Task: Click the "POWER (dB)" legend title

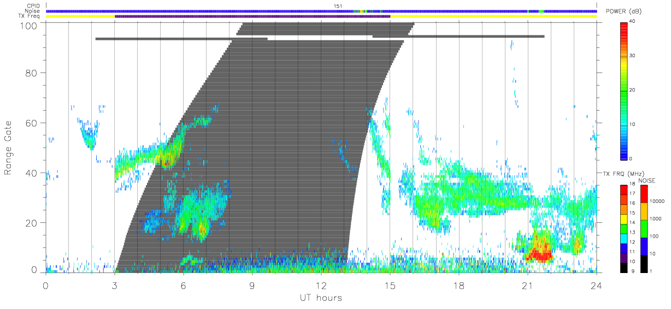Action: pyautogui.click(x=624, y=11)
